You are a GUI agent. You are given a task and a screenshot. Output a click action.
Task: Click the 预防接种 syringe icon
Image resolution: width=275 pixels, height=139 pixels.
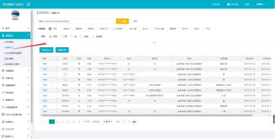(3, 93)
